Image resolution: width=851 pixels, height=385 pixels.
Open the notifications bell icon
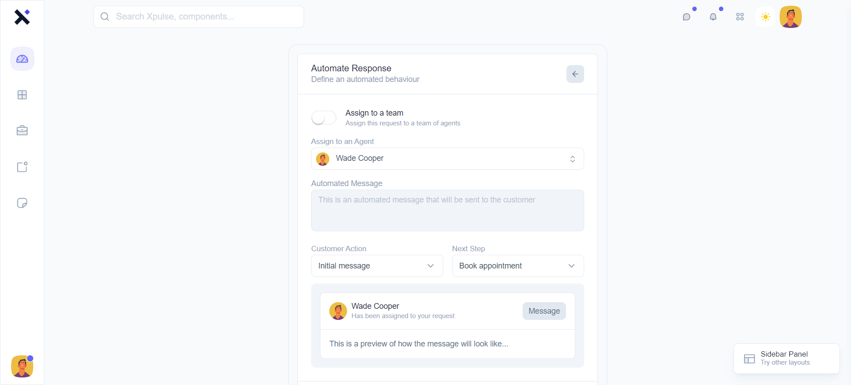coord(713,17)
